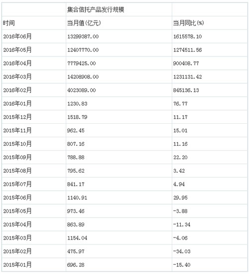Select the value 1230.83

[77, 104]
